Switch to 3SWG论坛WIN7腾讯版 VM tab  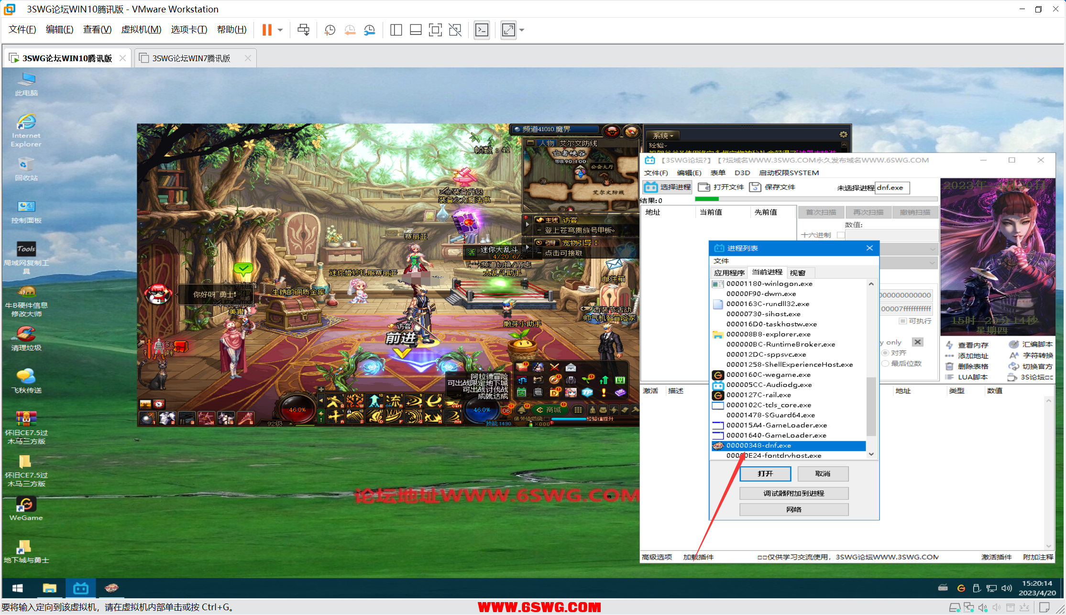195,58
